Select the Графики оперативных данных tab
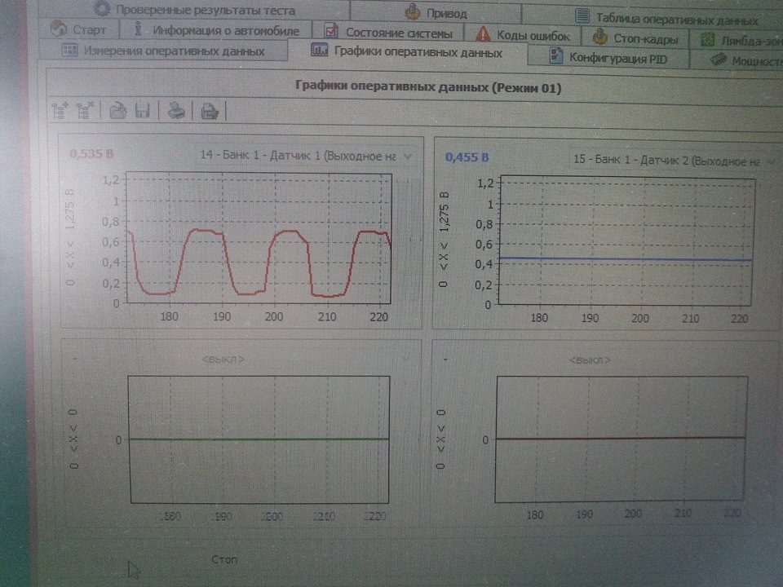 [x=407, y=51]
